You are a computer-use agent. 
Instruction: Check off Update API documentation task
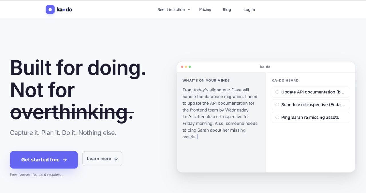click(277, 92)
